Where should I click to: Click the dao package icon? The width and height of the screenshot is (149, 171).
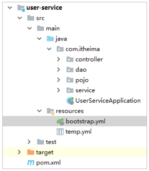(70, 70)
